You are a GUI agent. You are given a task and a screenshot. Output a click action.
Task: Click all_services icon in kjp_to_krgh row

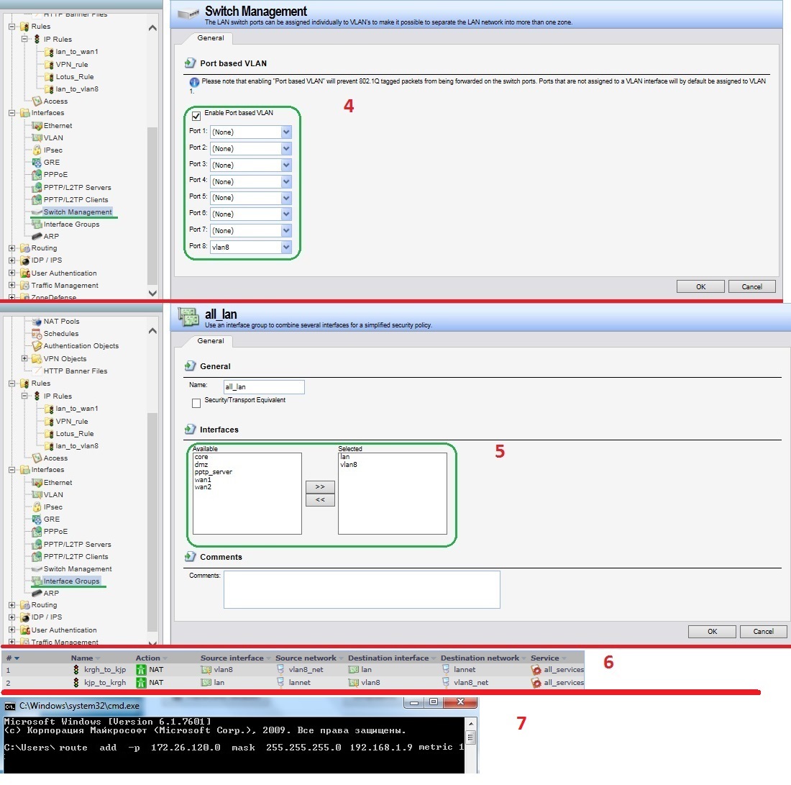536,683
